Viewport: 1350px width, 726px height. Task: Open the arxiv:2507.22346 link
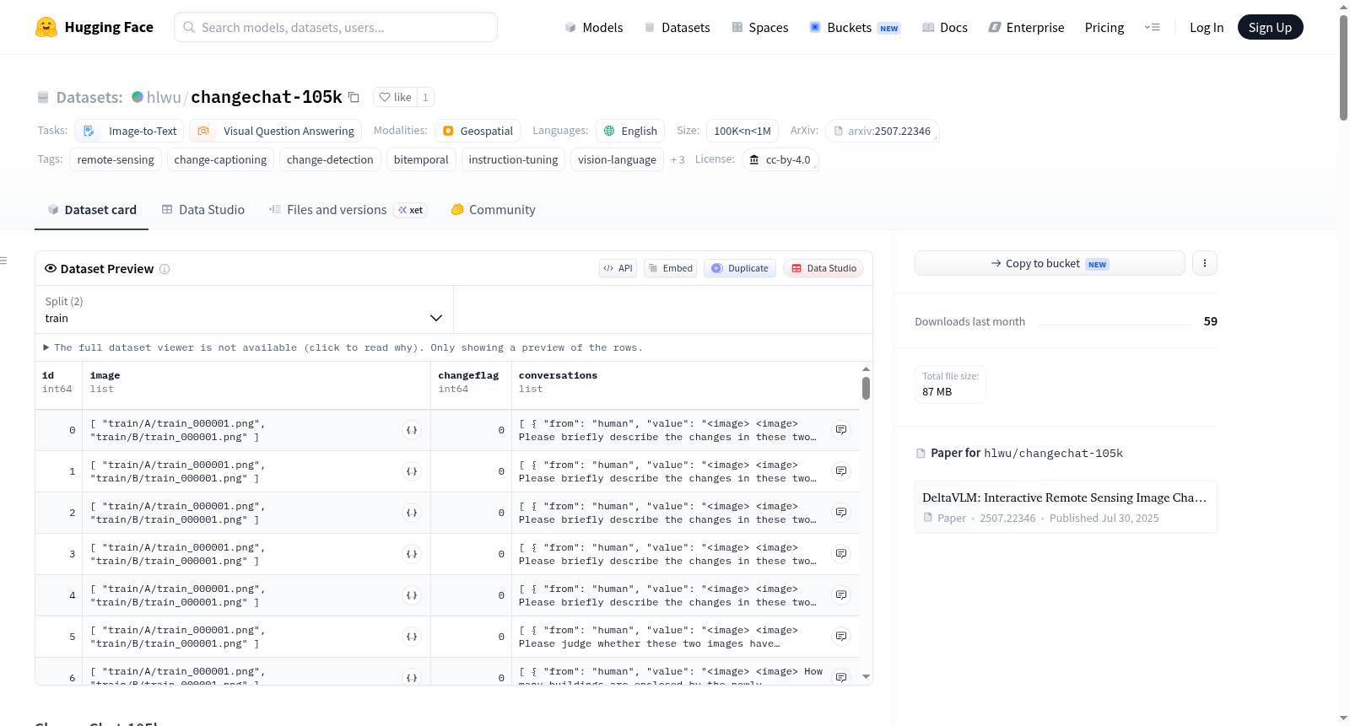[x=883, y=131]
